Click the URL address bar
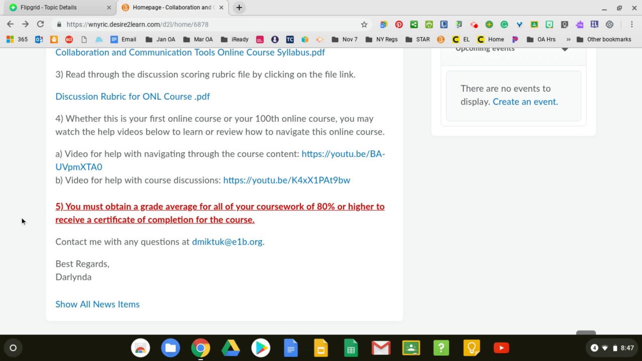Viewport: 642px width, 361px height. 211,24
